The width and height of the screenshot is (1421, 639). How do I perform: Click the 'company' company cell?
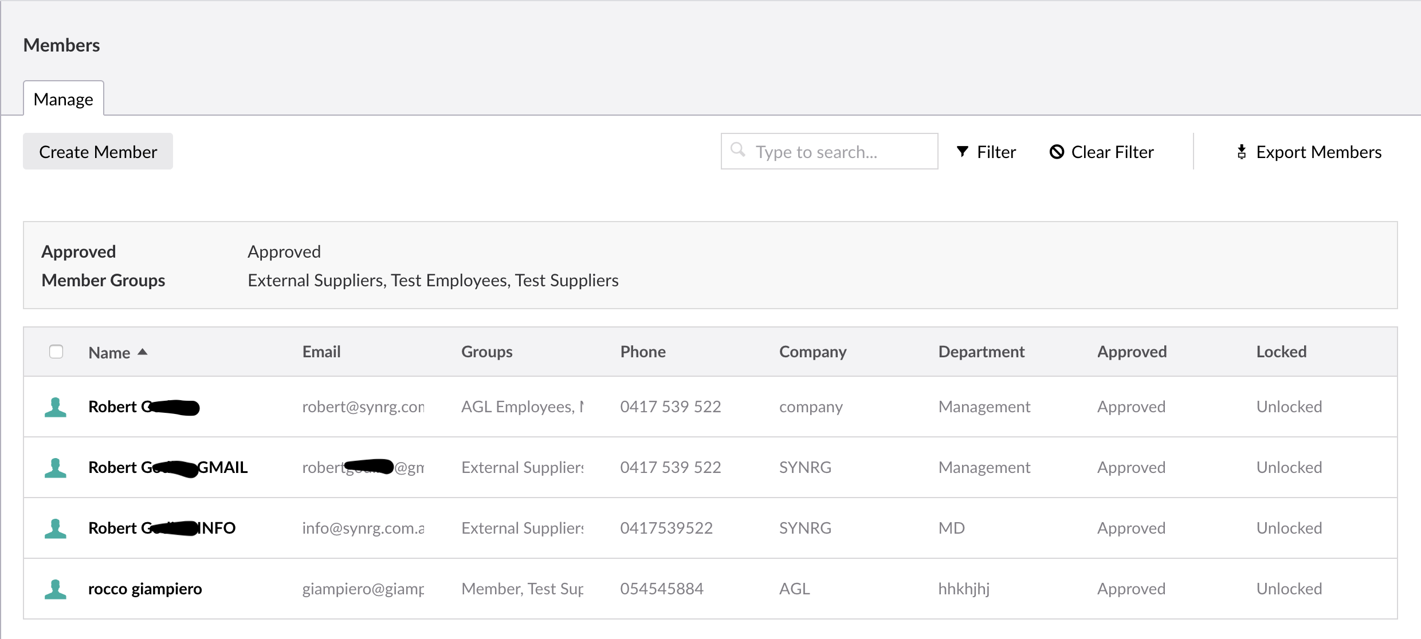click(x=811, y=407)
